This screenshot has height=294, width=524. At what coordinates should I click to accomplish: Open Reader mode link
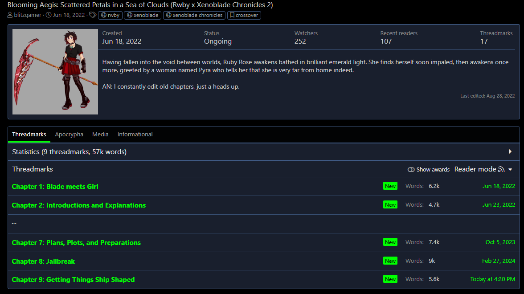[475, 169]
